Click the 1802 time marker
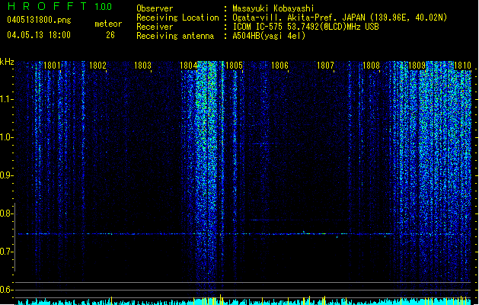 [x=97, y=65]
